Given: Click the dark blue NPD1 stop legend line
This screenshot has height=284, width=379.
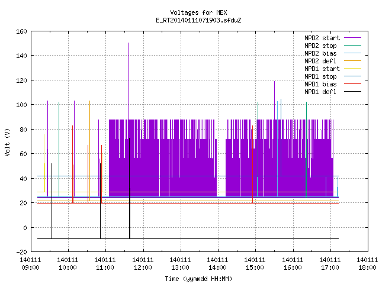Looking at the screenshot, I should (352, 76).
